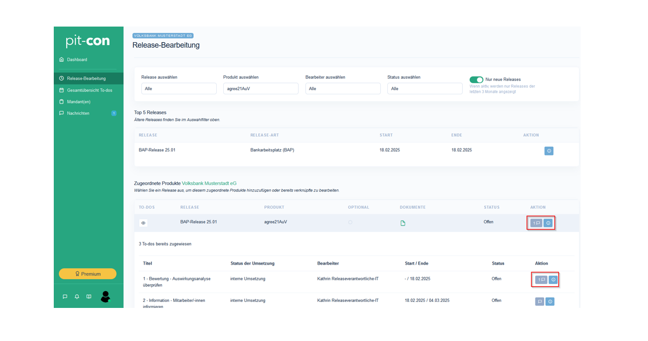Viewport: 648px width, 341px height.
Task: Open the book documentation icon in sidebar
Action: tap(89, 297)
